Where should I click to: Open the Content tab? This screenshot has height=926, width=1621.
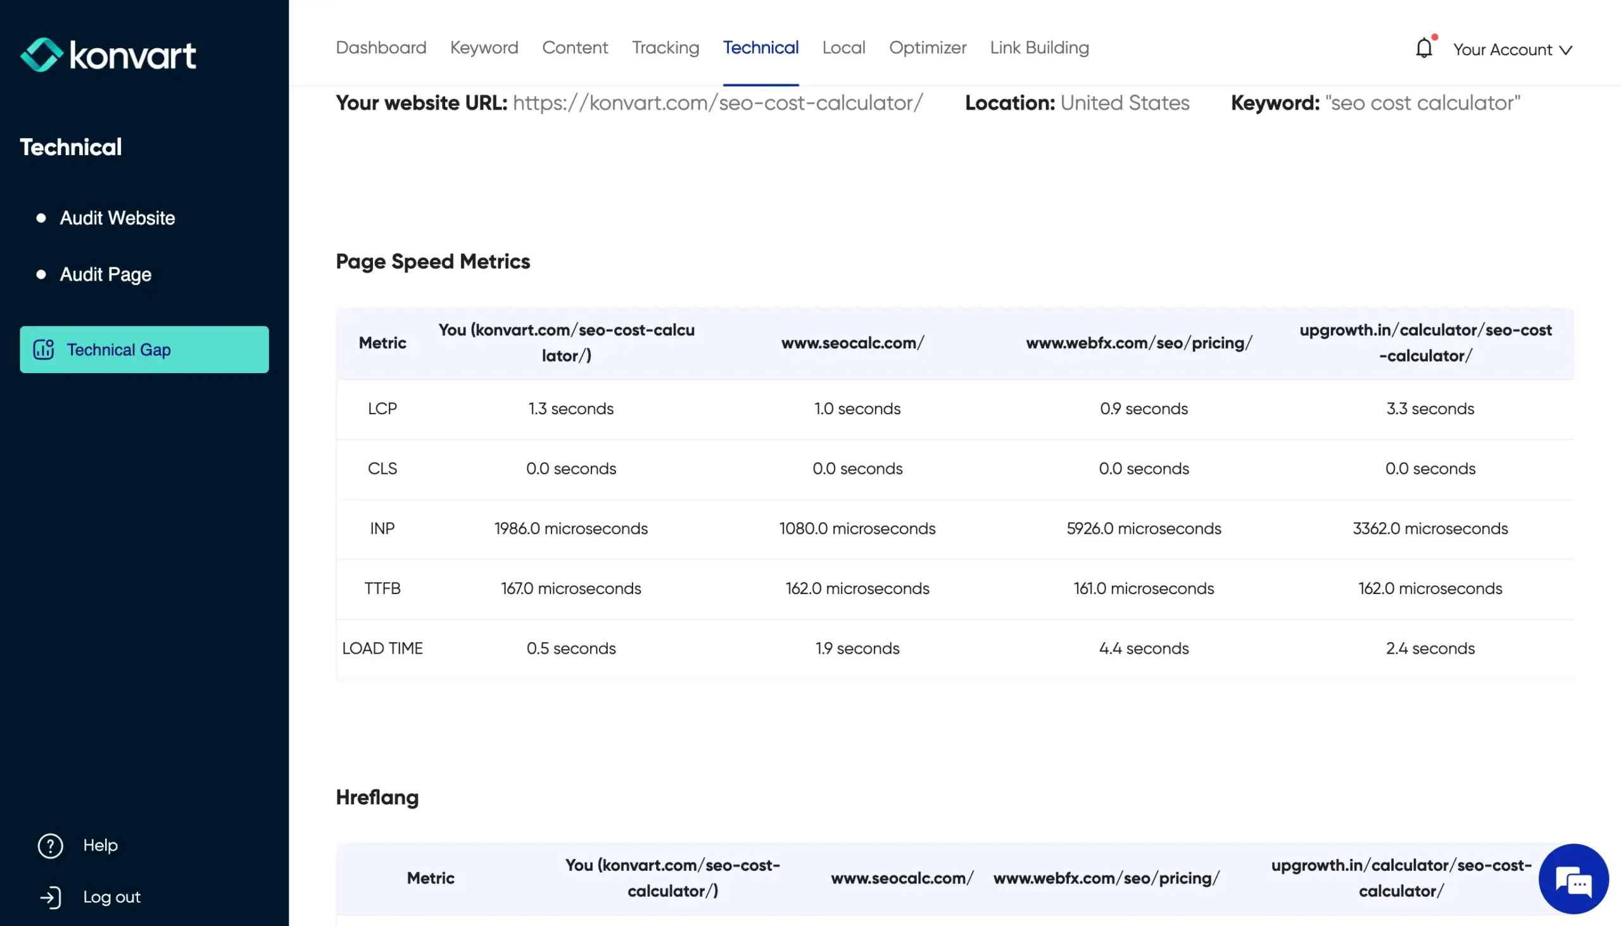coord(575,48)
